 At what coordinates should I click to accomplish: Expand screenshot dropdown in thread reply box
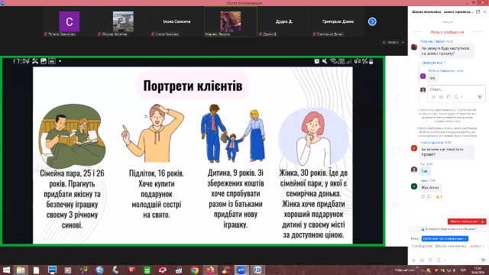[x=461, y=97]
